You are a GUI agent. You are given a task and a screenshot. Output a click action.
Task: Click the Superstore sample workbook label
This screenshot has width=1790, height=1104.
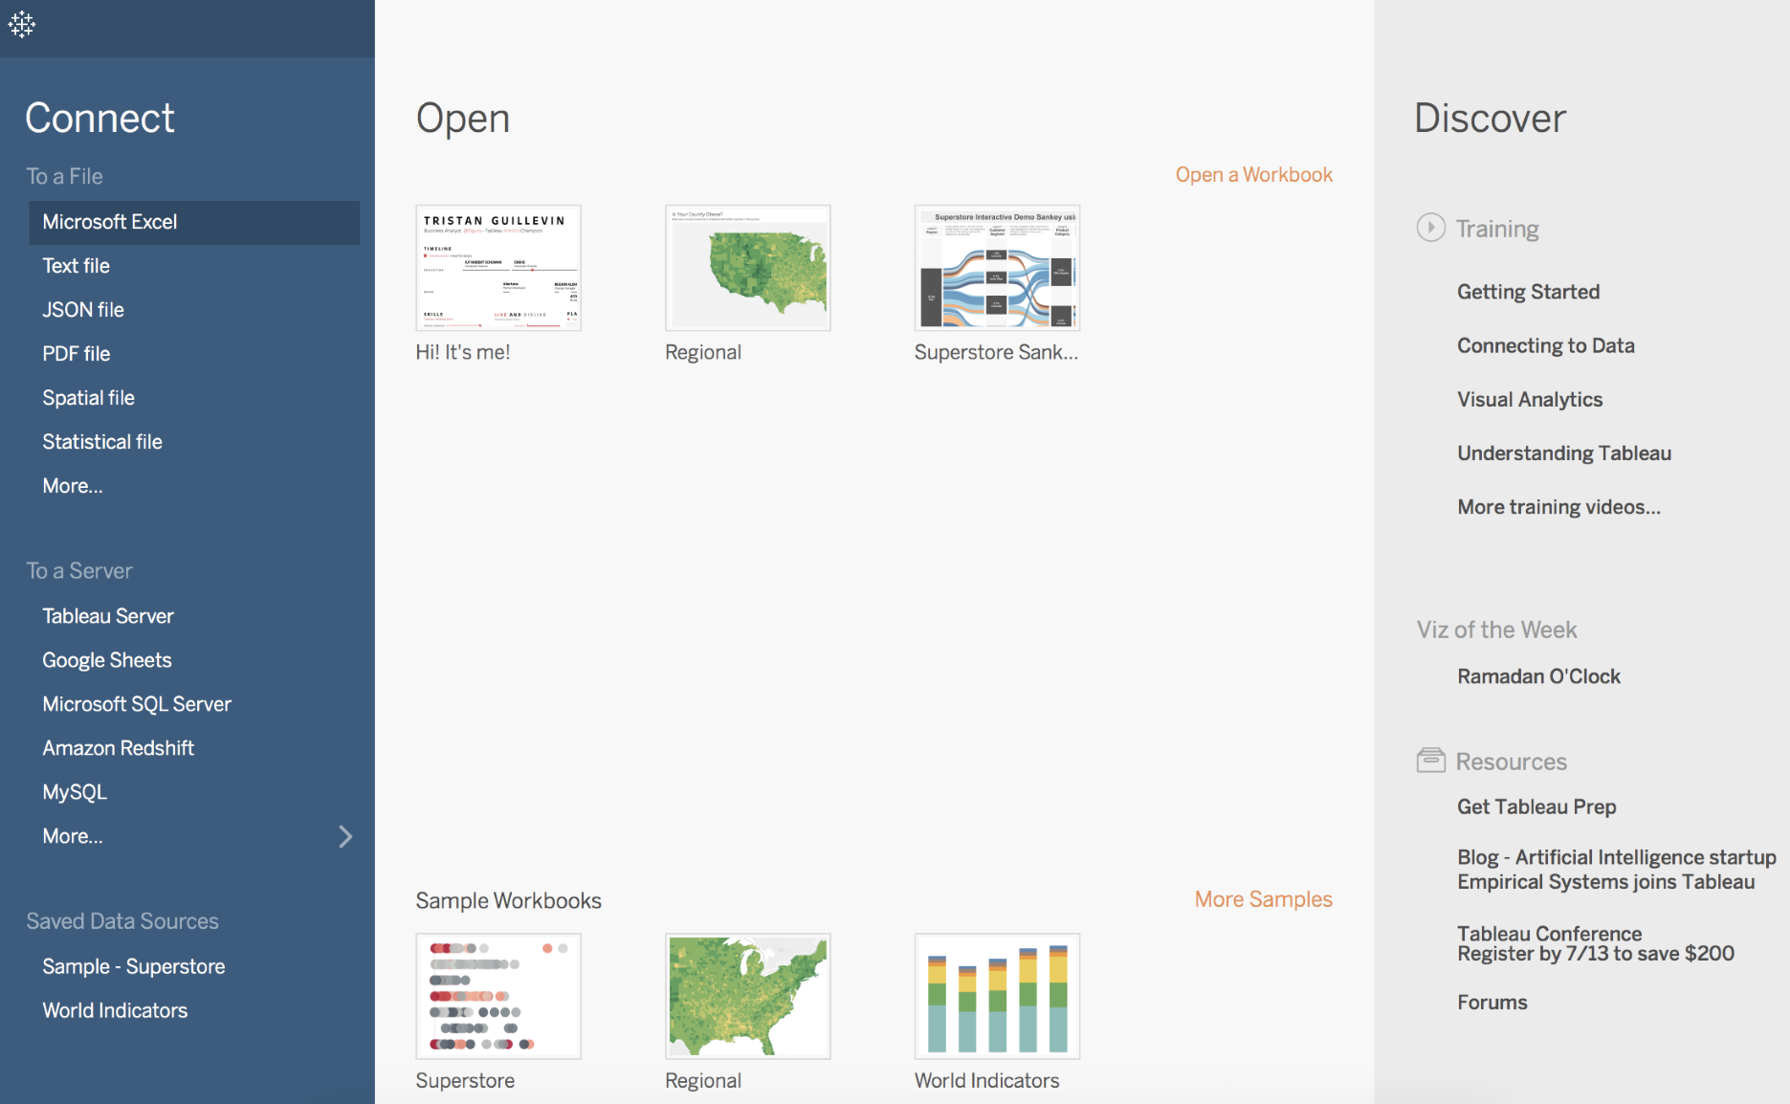(465, 1080)
